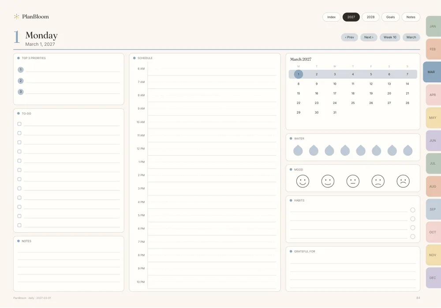The width and height of the screenshot is (441, 308).
Task: Open the APR side tab
Action: pos(434,95)
